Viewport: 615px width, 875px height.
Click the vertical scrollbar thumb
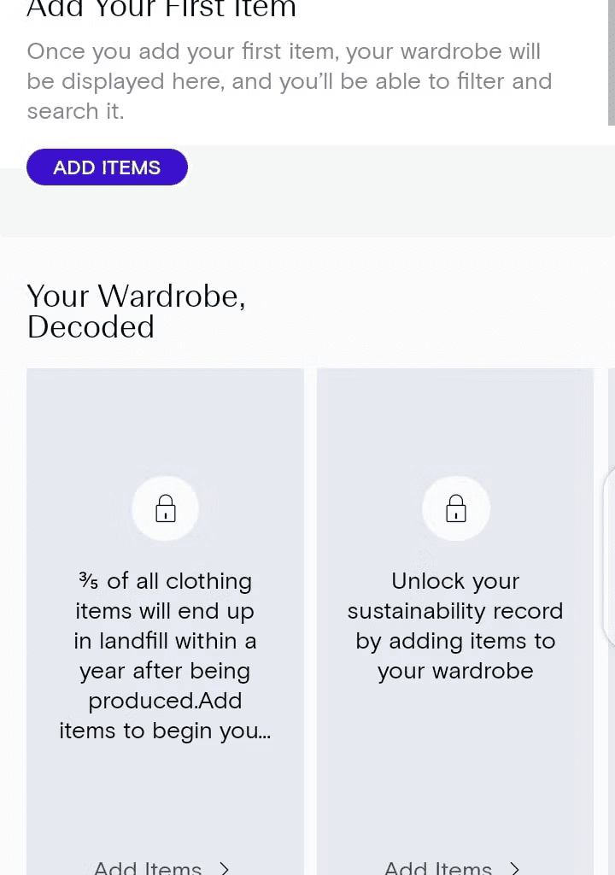[611, 62]
